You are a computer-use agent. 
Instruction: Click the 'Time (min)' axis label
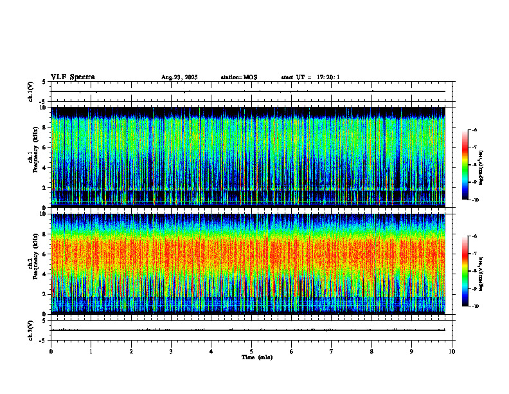[x=257, y=357]
